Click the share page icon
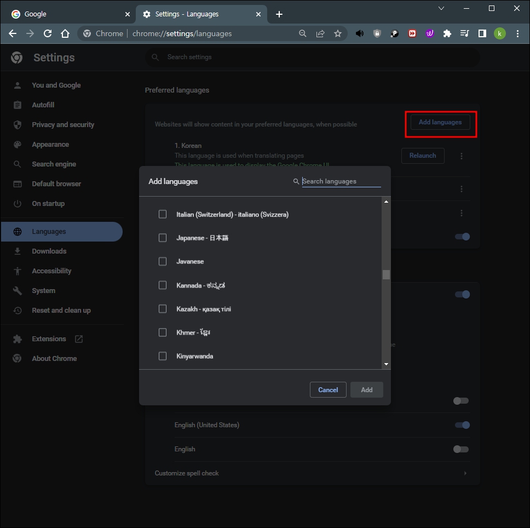 320,33
